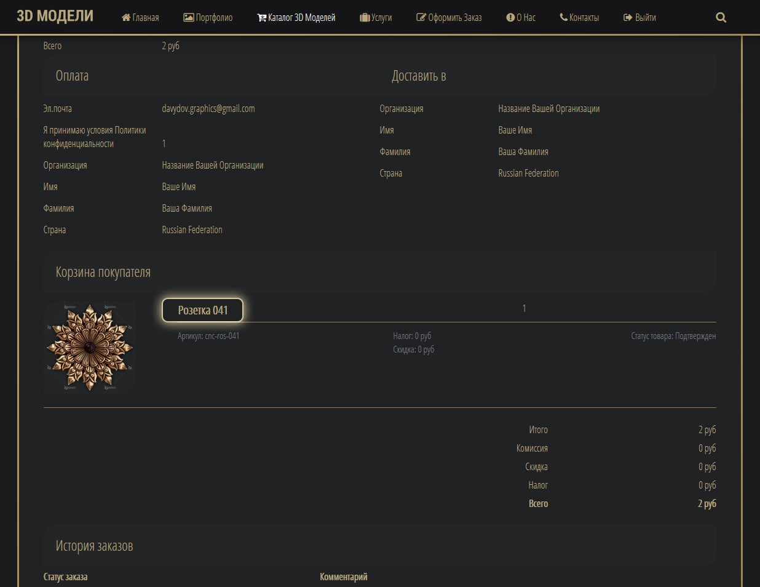The image size is (760, 587).
Task: Click the picture icon beside Портфолио
Action: [x=188, y=18]
